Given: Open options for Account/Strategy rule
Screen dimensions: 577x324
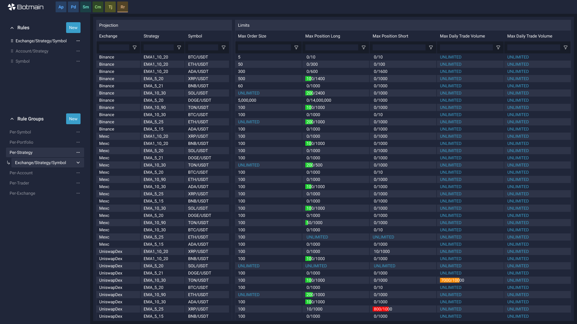Looking at the screenshot, I should [78, 51].
